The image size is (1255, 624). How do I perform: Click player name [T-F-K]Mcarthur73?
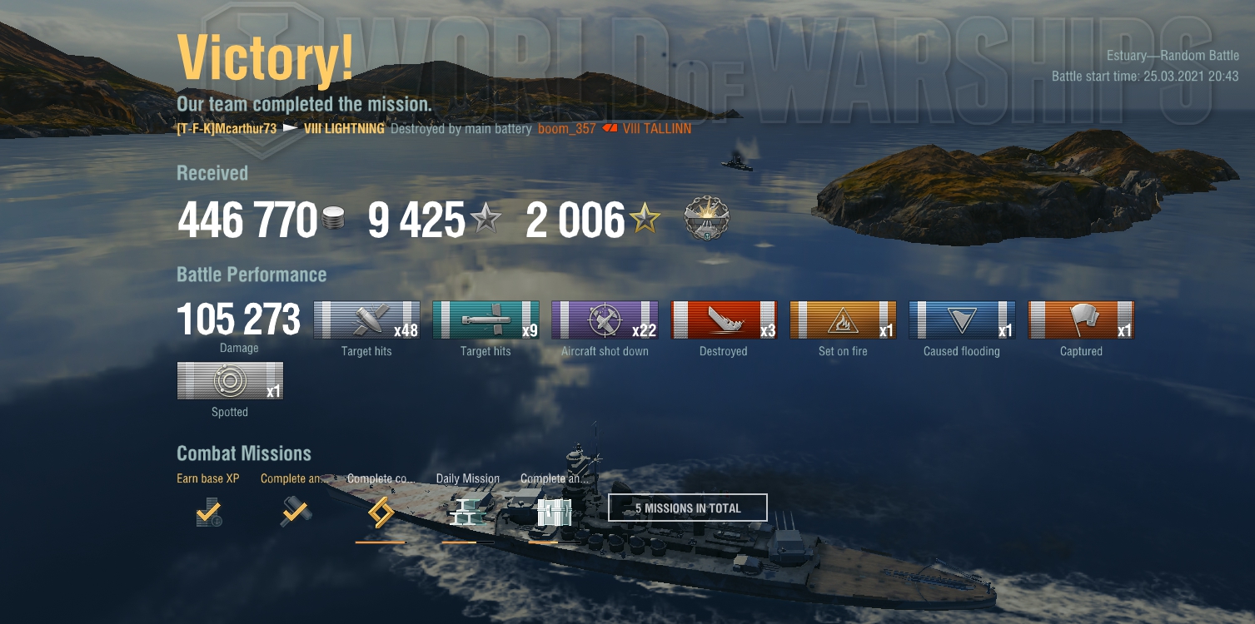click(227, 129)
